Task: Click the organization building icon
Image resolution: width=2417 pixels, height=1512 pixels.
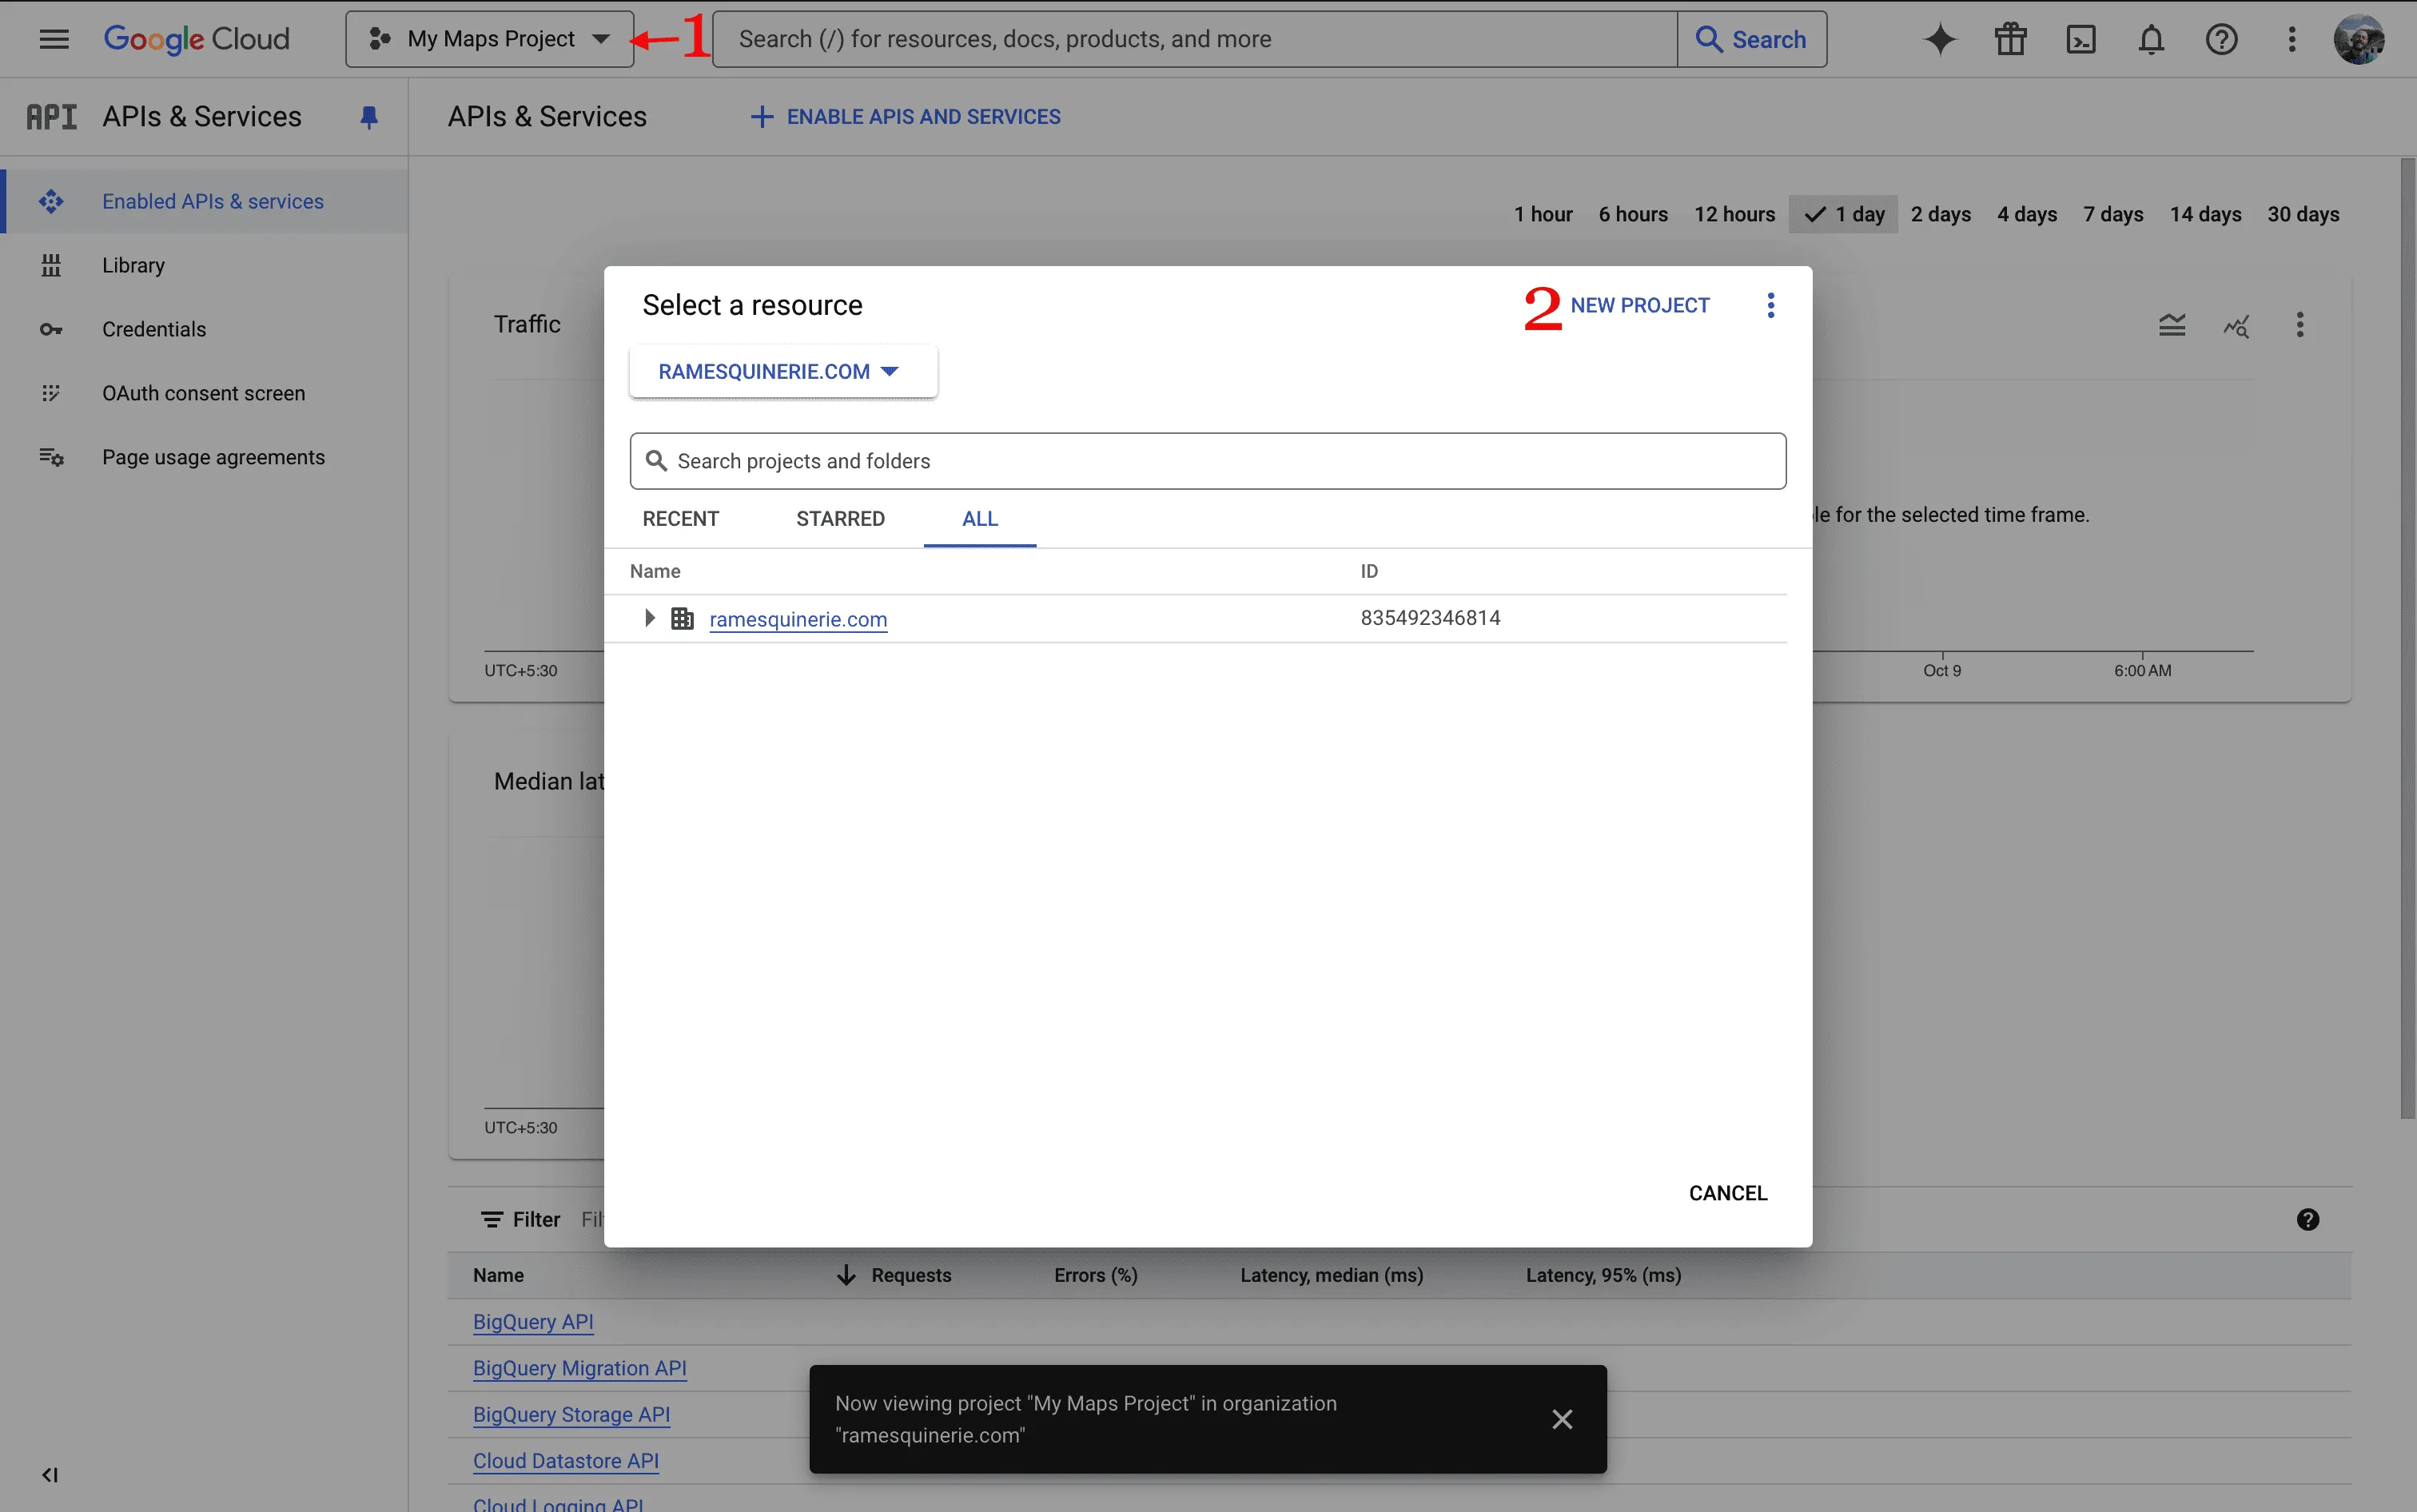Action: 682,618
